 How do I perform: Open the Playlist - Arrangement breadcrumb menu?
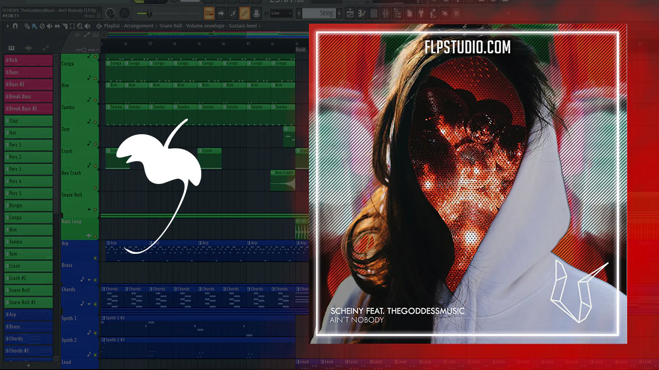pyautogui.click(x=129, y=26)
